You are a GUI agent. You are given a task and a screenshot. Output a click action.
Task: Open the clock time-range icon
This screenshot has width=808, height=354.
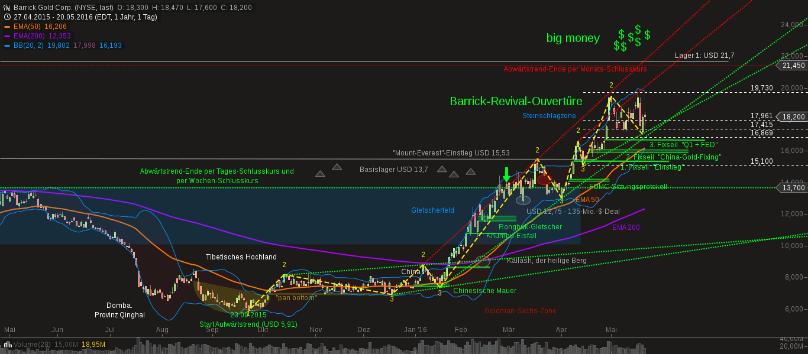(x=7, y=17)
